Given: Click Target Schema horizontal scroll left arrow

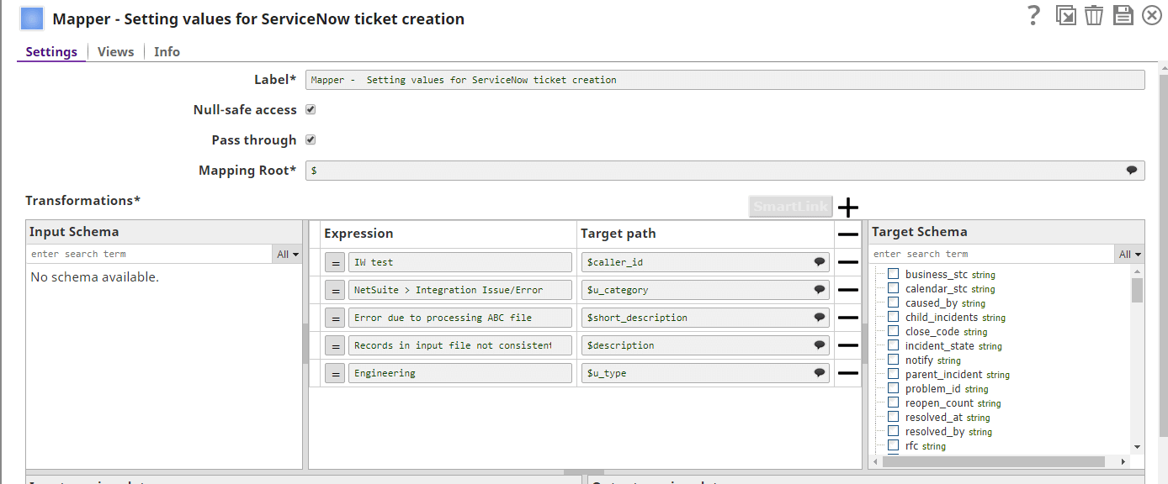Looking at the screenshot, I should pyautogui.click(x=875, y=461).
